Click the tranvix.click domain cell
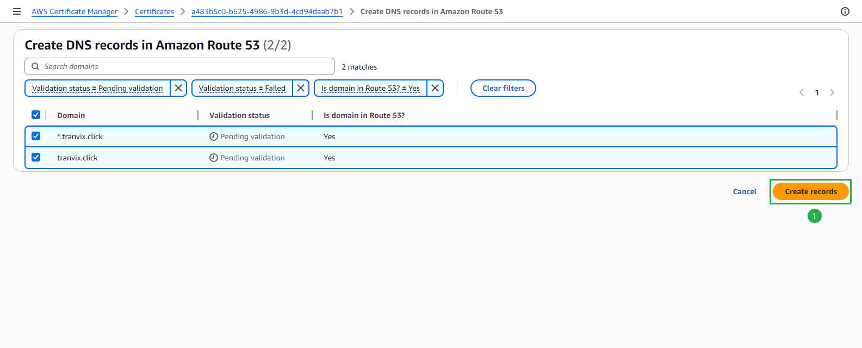This screenshot has width=862, height=348. [77, 158]
